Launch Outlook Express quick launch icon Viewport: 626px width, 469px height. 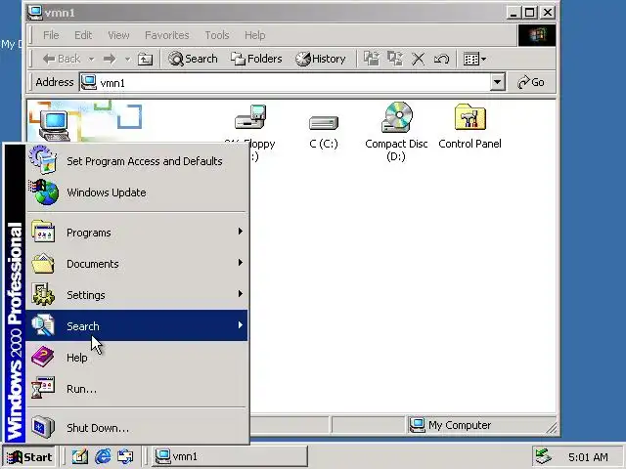[x=125, y=456]
